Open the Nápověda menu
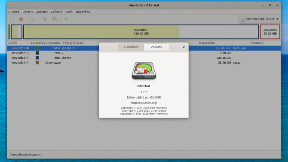The height and width of the screenshot is (162, 288). [83, 12]
